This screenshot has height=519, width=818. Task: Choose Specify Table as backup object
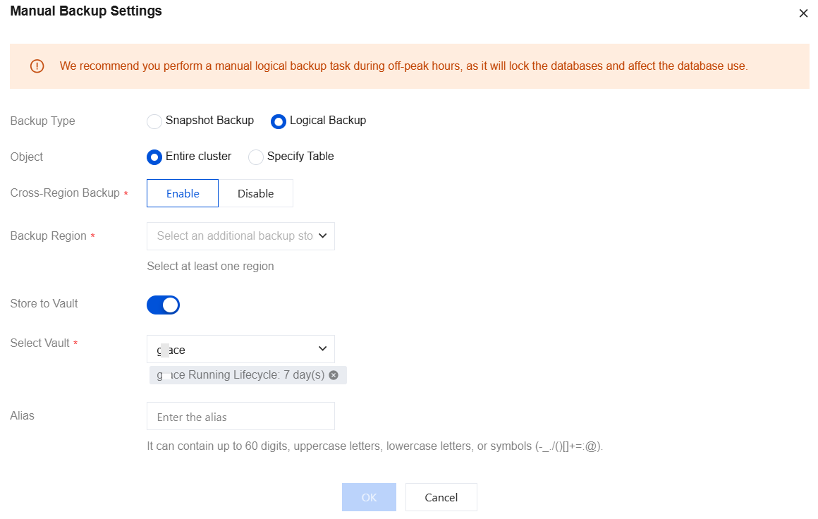[256, 157]
